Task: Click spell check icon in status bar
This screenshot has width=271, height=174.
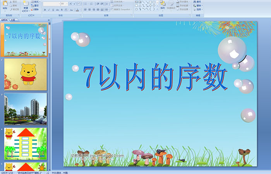Action: 47,172
